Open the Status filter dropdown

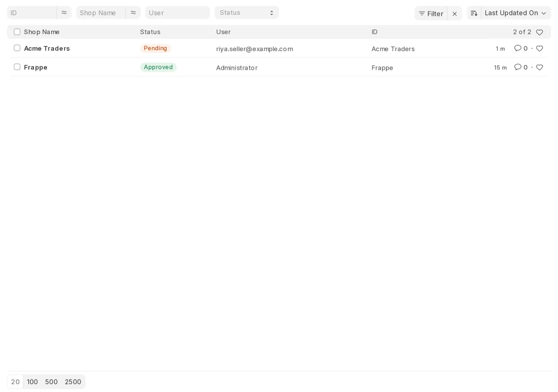[x=246, y=13]
